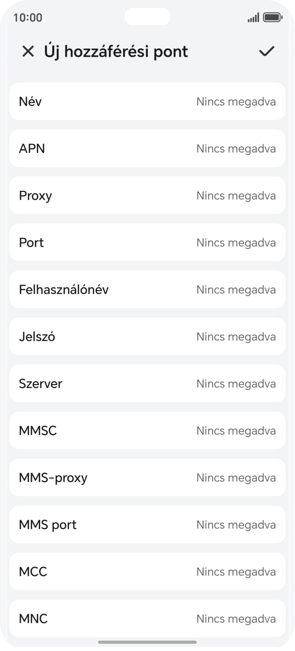295x651 pixels.
Task: Select the Jelszó row to set a password
Action: pos(147,336)
